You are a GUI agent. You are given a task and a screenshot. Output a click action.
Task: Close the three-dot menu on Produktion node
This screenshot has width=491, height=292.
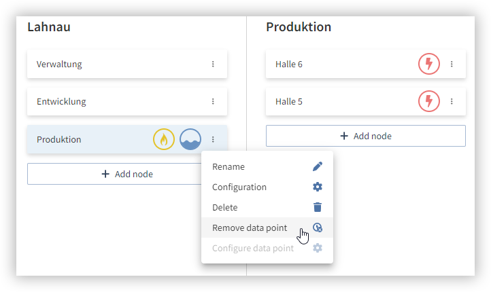coord(213,139)
